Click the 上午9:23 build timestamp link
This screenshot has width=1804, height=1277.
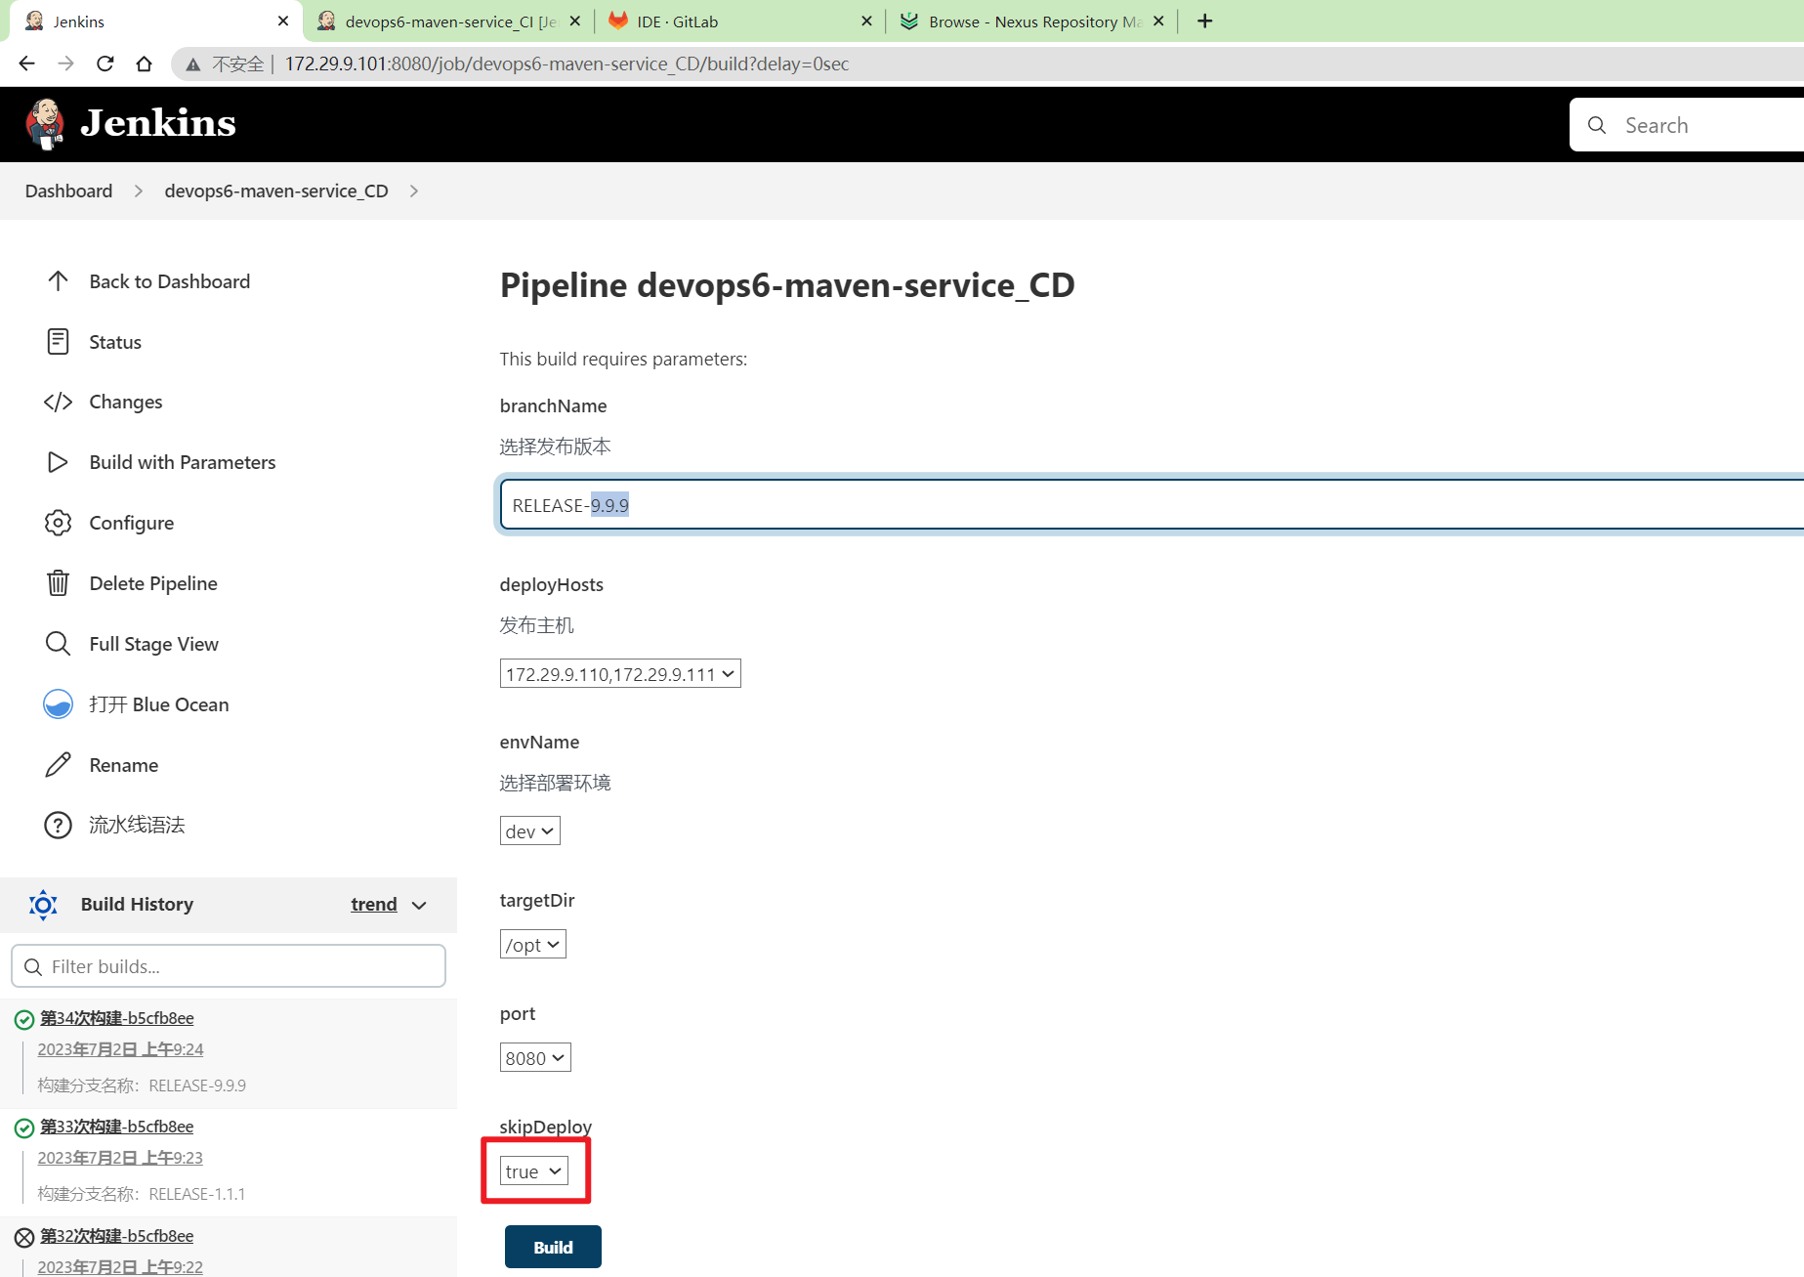(x=120, y=1158)
